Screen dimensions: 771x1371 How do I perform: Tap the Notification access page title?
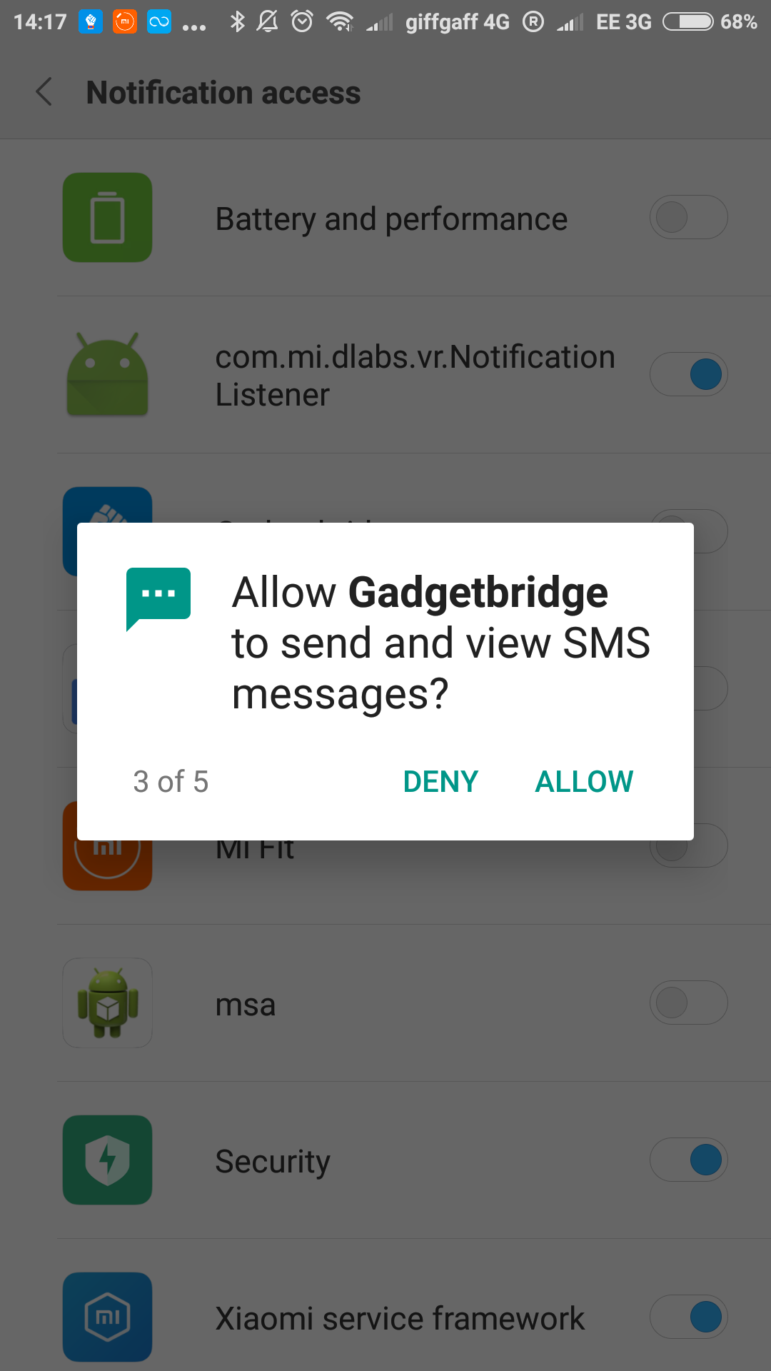[x=223, y=93]
